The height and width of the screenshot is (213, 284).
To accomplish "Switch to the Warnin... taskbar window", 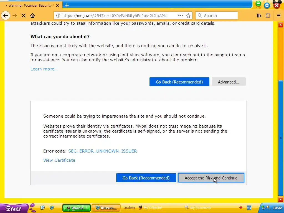I will [77, 208].
